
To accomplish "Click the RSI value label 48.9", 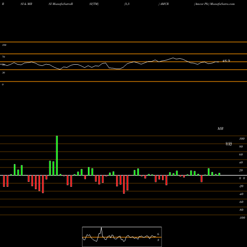I will pyautogui.click(x=226, y=61).
